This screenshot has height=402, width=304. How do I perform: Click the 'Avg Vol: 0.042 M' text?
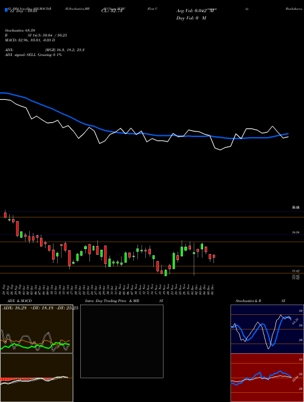(x=196, y=11)
